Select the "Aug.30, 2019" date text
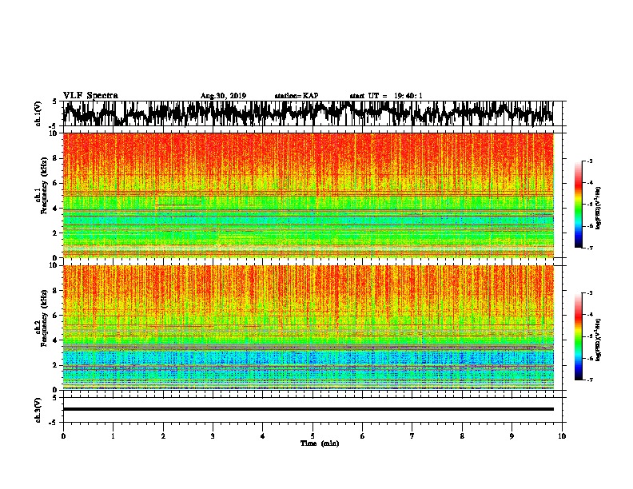This screenshot has height=489, width=633. (x=223, y=96)
